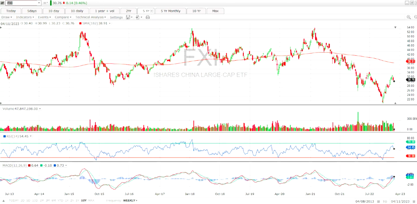The width and height of the screenshot is (417, 204).
Task: Expand the Technical Analysis menu
Action: [91, 17]
